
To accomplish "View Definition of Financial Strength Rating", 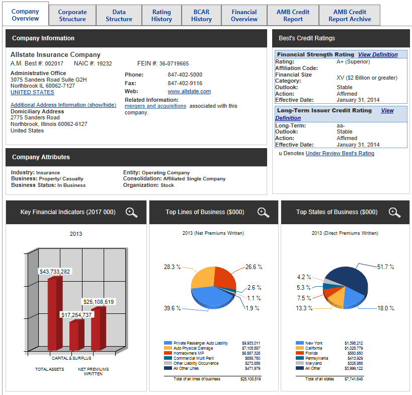I will pos(378,54).
